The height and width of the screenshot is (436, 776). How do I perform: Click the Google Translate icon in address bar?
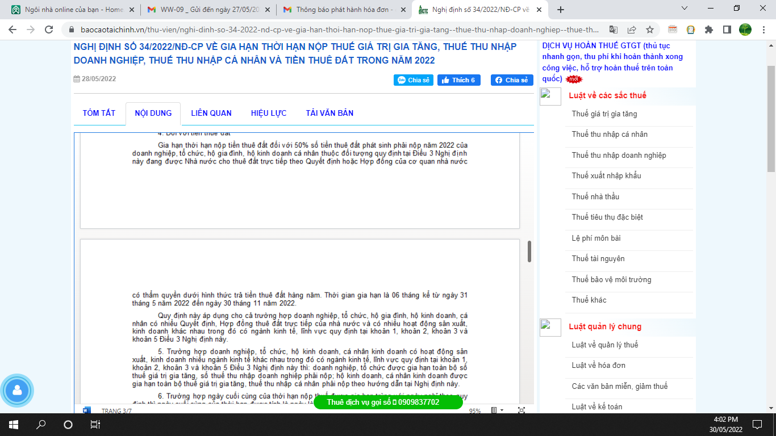pos(614,30)
